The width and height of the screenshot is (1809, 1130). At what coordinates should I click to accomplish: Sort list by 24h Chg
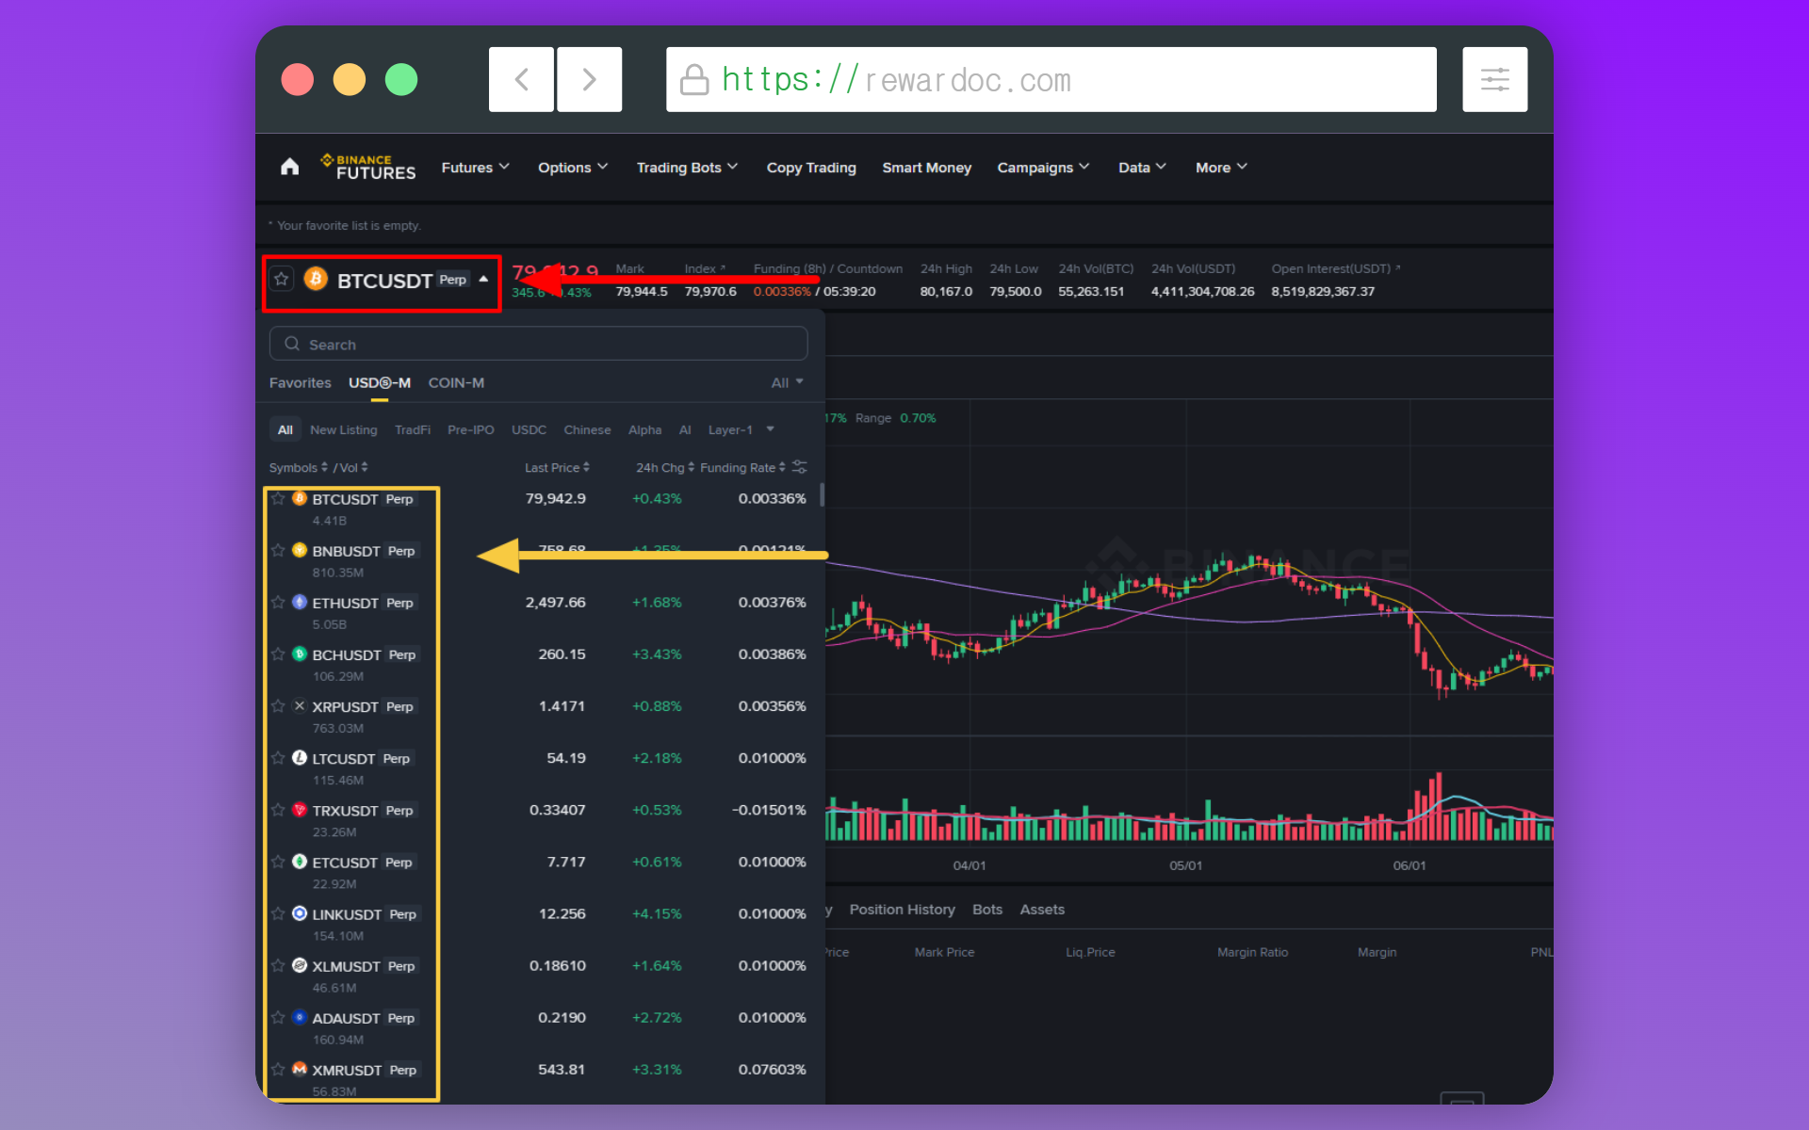pyautogui.click(x=664, y=467)
